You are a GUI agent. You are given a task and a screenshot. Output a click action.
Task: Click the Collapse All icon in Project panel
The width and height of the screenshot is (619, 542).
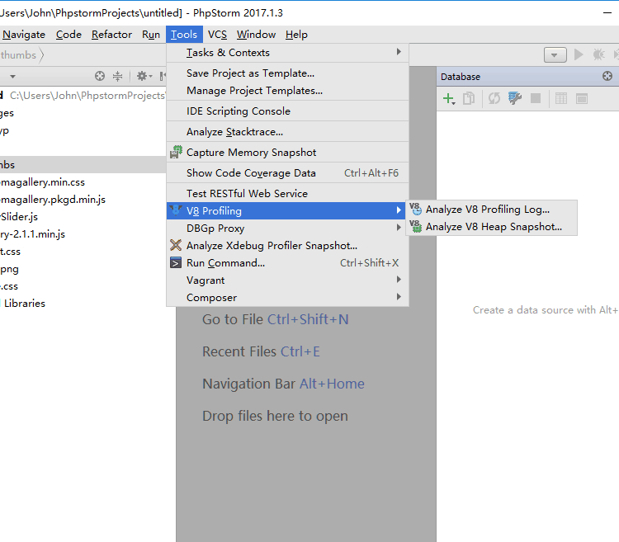(118, 76)
